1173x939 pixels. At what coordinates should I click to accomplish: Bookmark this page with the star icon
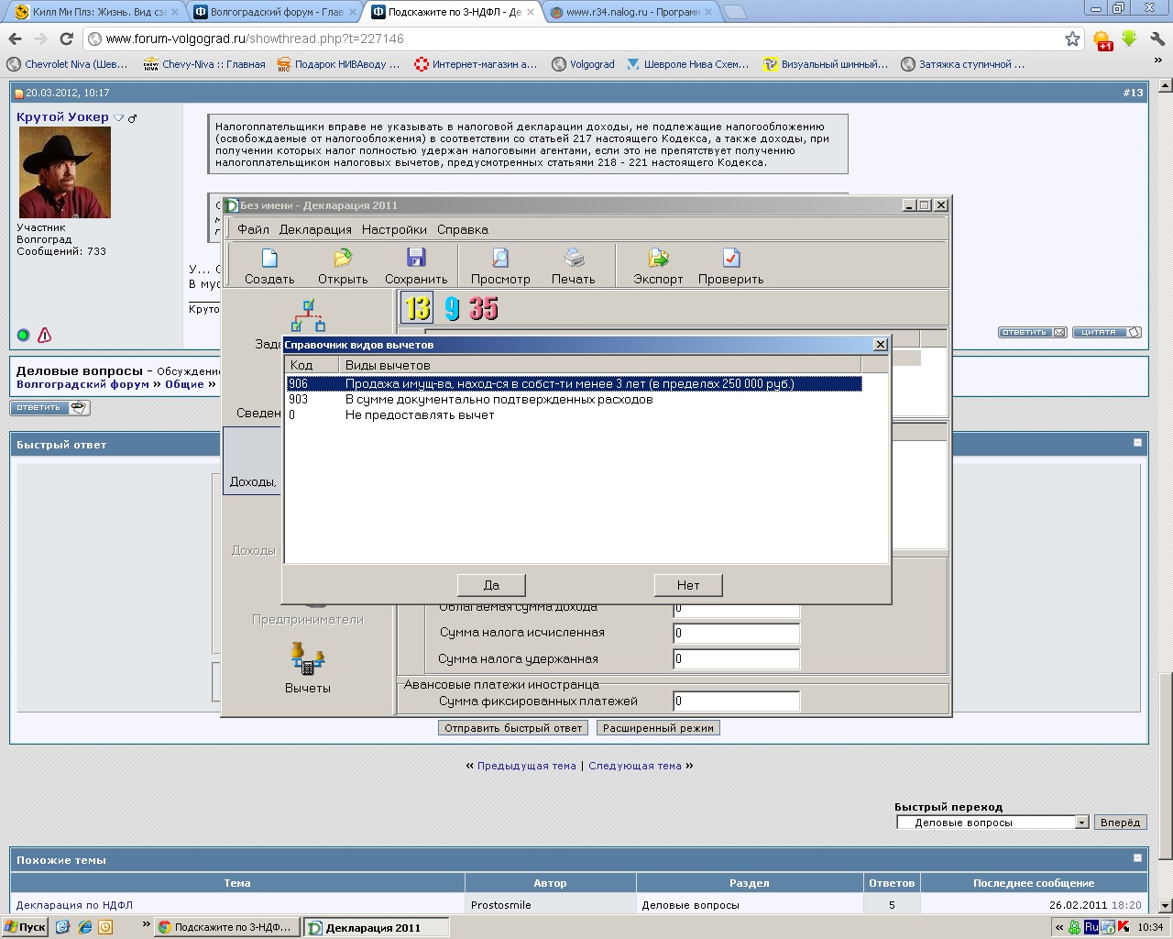pyautogui.click(x=1072, y=39)
